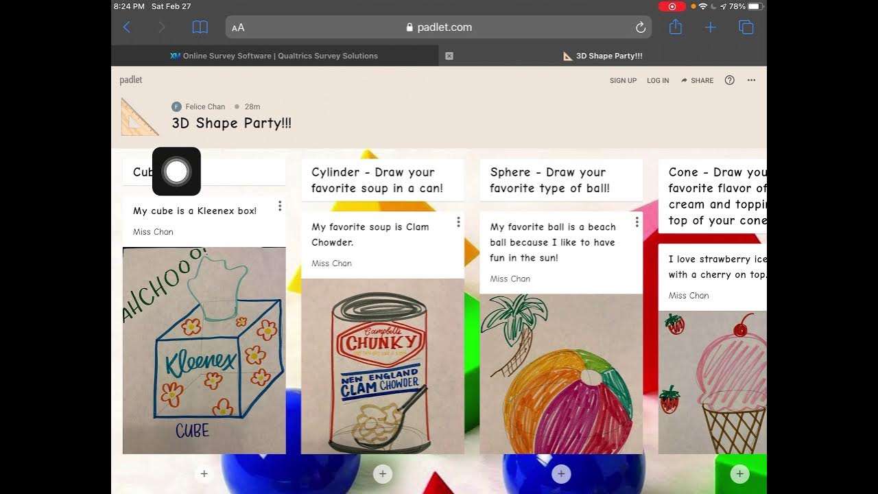878x494 pixels.
Task: Open the Padlet help question mark
Action: (730, 80)
